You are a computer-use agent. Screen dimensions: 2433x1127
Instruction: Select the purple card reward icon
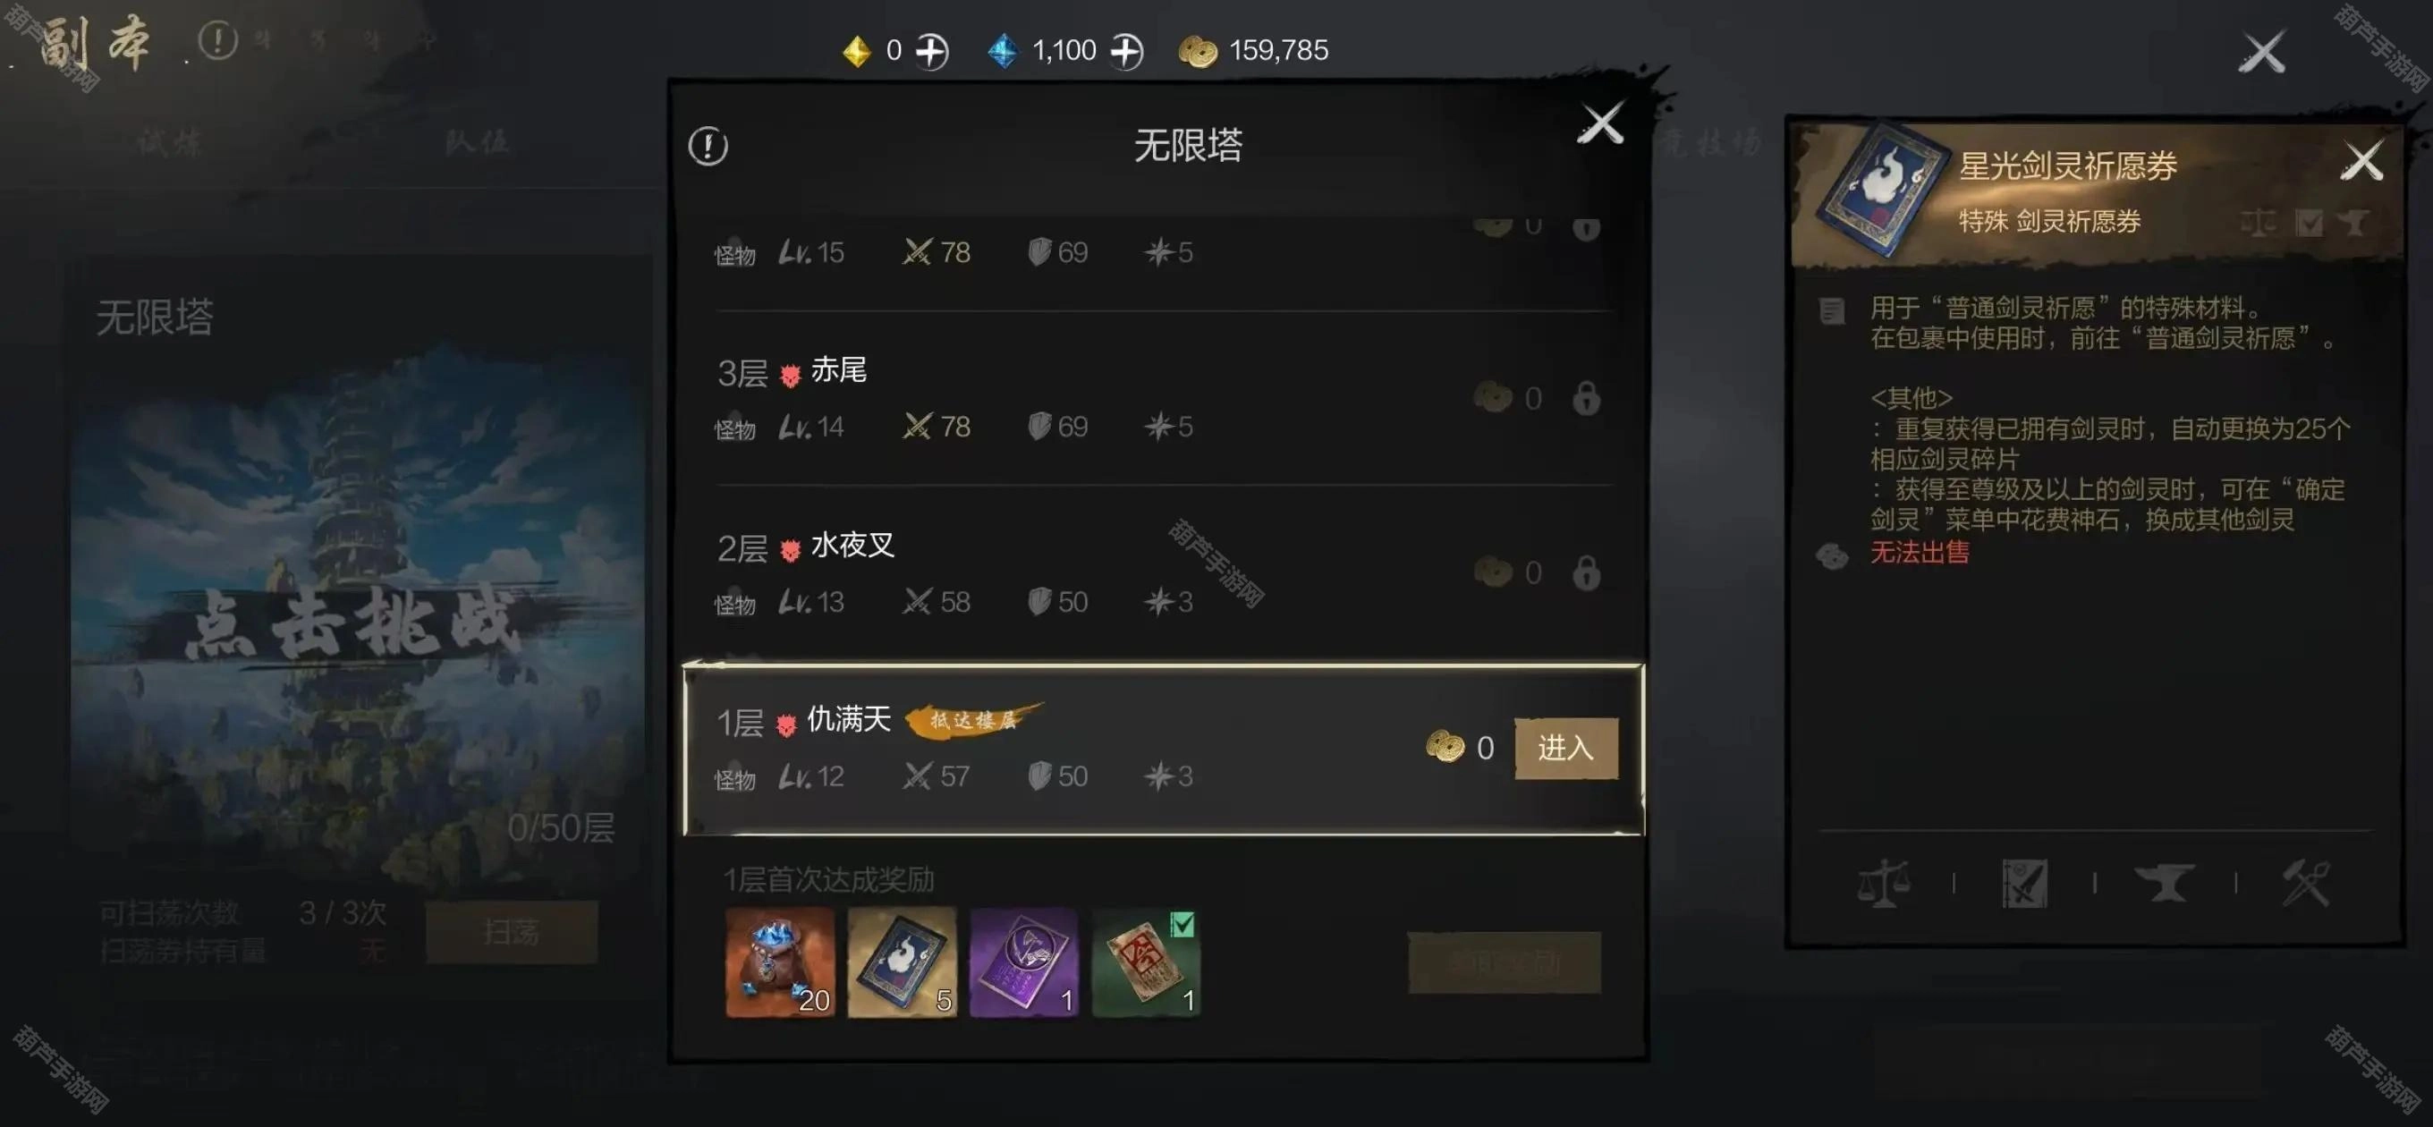pyautogui.click(x=1024, y=962)
